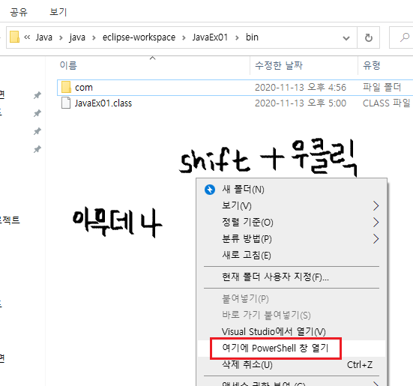Image resolution: width=413 pixels, height=386 pixels.
Task: Refresh the folder with the reload icon
Action: click(x=369, y=37)
